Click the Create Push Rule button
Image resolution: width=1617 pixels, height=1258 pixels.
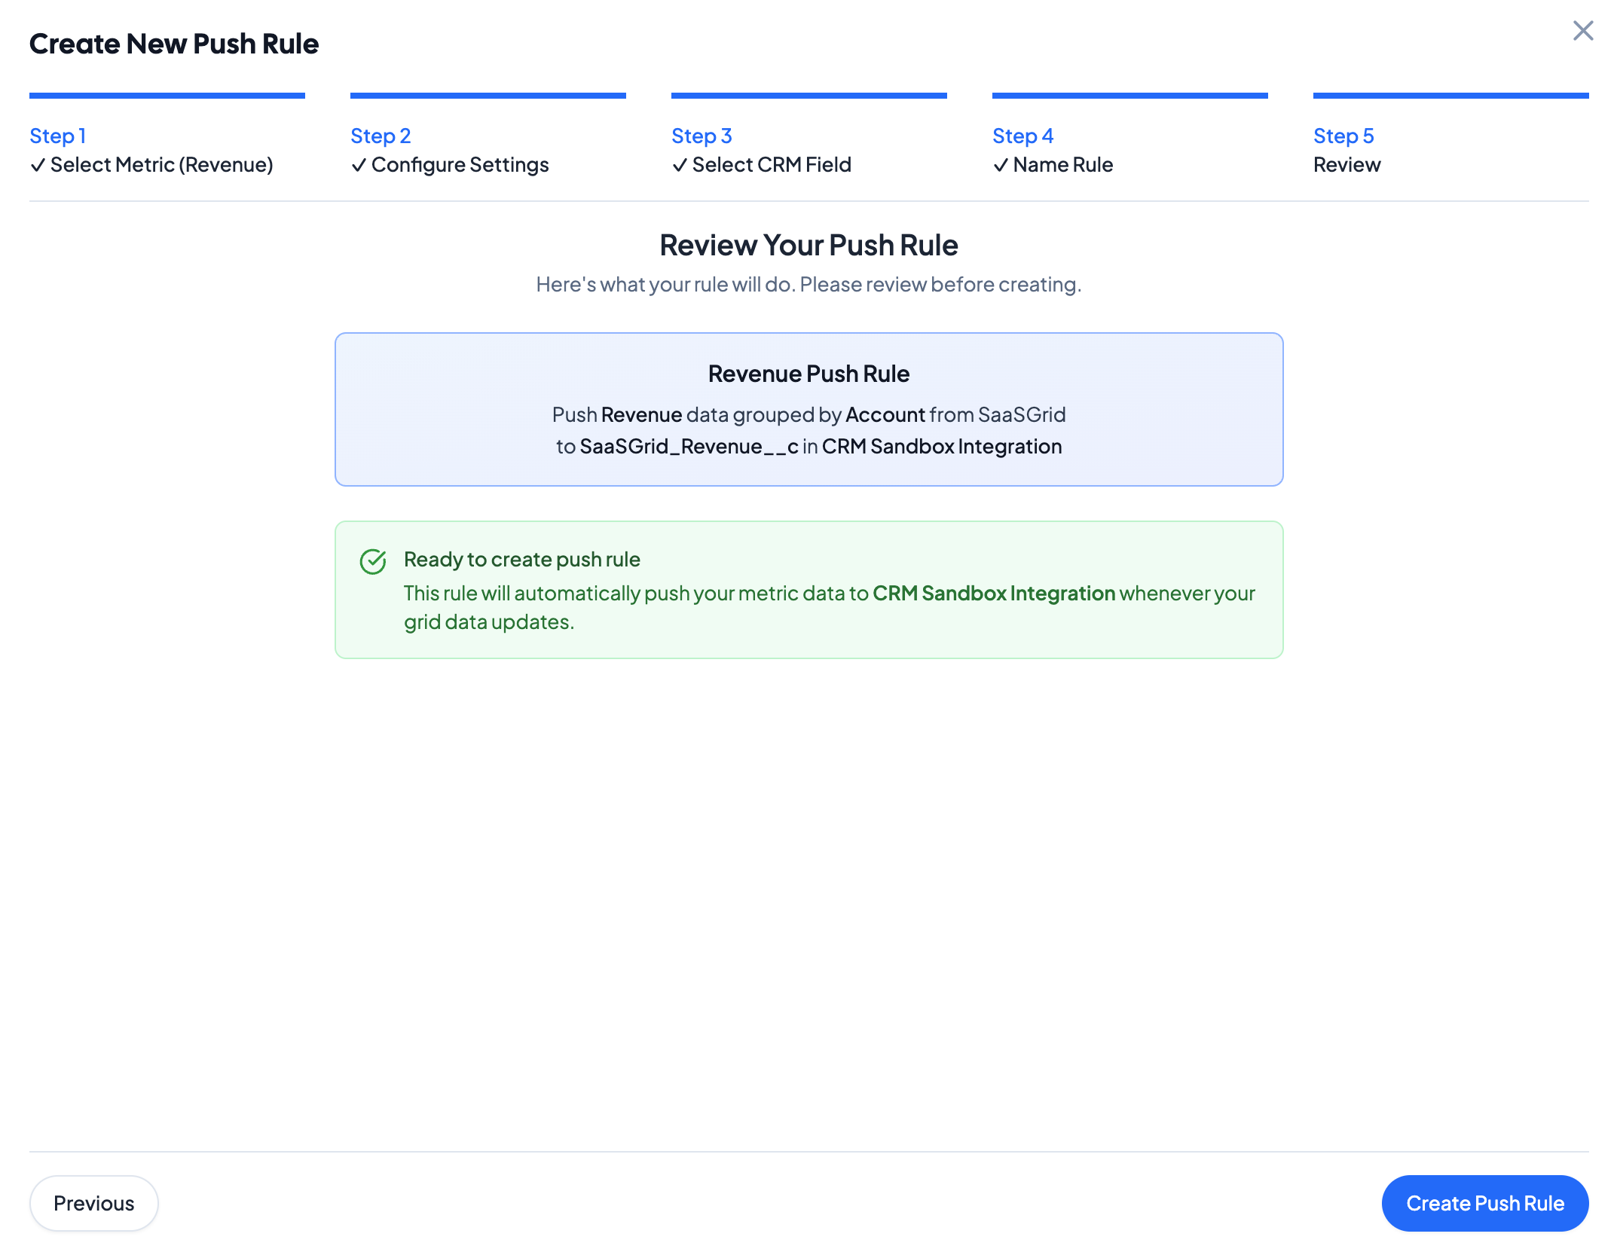pos(1485,1203)
